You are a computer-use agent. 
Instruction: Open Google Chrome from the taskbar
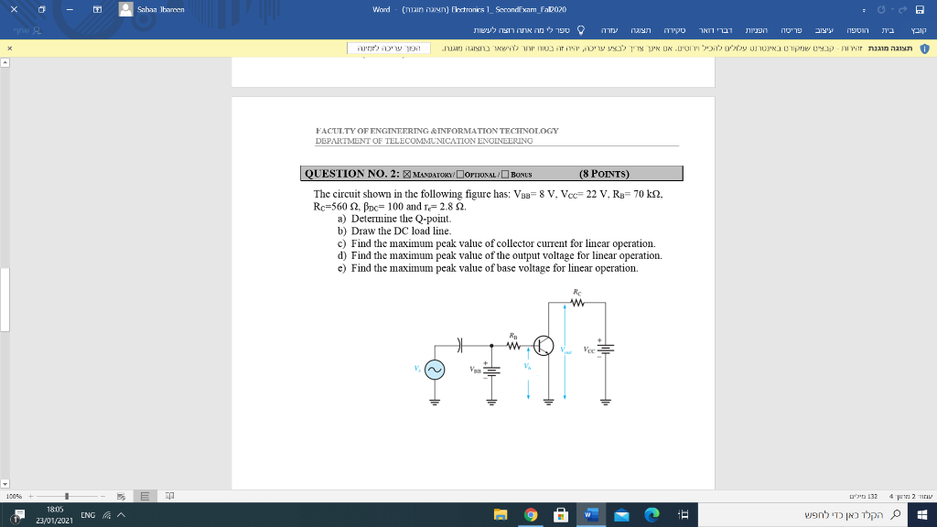tap(531, 514)
